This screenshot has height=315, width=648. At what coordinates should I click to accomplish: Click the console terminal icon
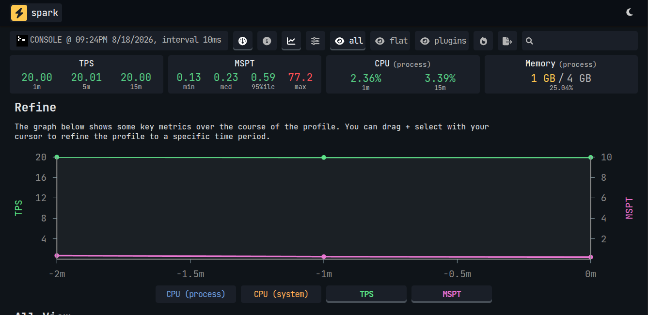click(22, 41)
